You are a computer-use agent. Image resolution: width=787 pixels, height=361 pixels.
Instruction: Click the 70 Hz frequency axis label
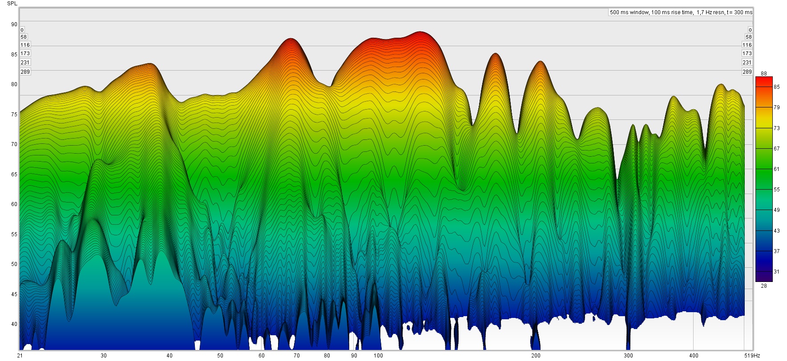[297, 356]
